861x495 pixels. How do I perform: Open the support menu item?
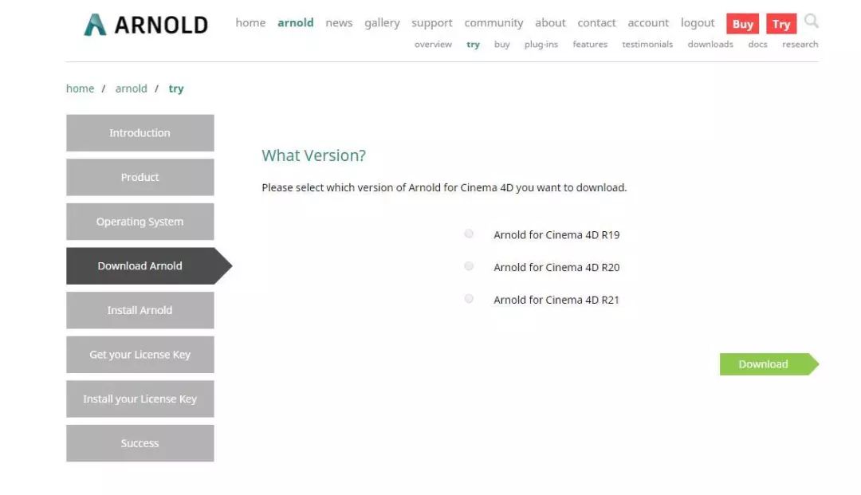[x=432, y=22]
